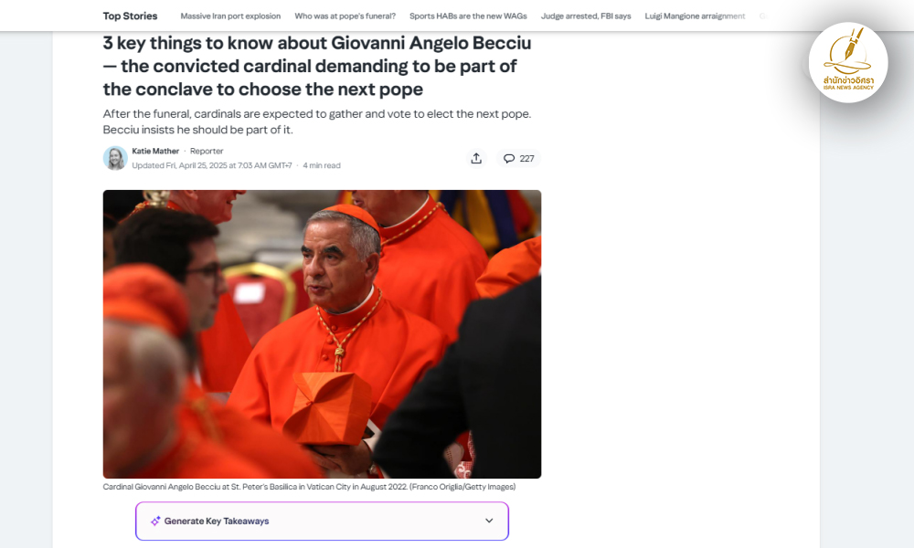Open Judge arrested, FBI says story
The image size is (914, 548).
586,16
